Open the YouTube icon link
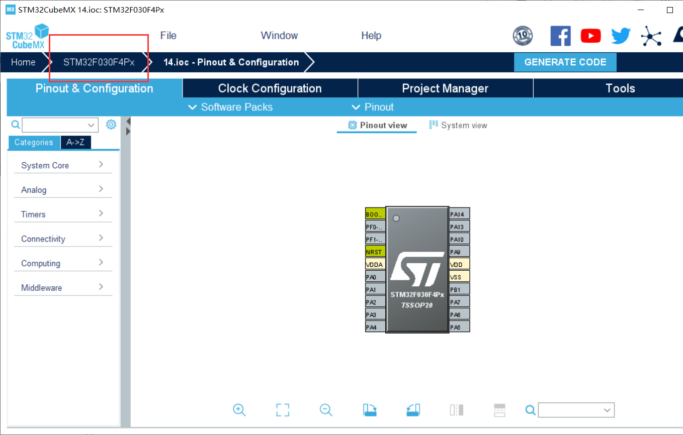The image size is (683, 435). click(x=590, y=36)
